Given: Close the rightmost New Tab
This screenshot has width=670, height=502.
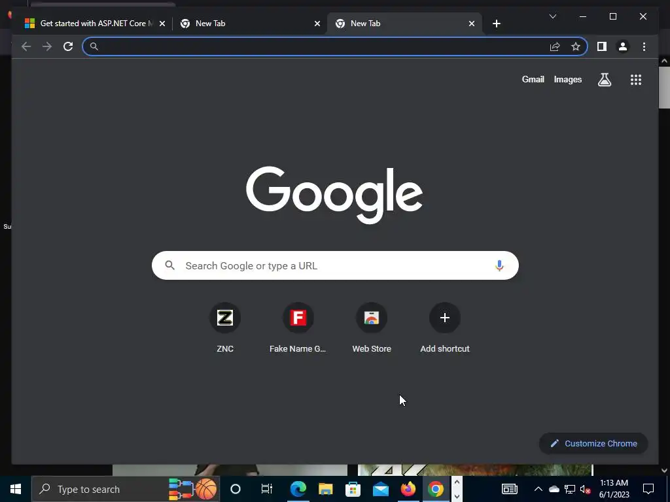Looking at the screenshot, I should (x=471, y=24).
